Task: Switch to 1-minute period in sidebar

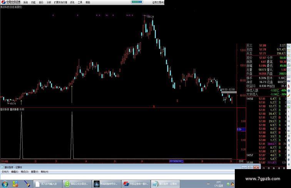Action: coord(289,112)
